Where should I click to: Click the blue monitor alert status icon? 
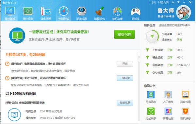pos(17,35)
